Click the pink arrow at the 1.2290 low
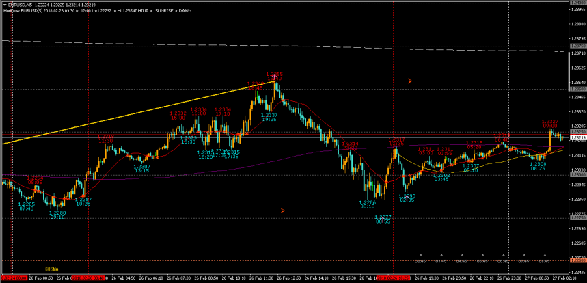Viewport: 587px width, 283px height. [406, 198]
